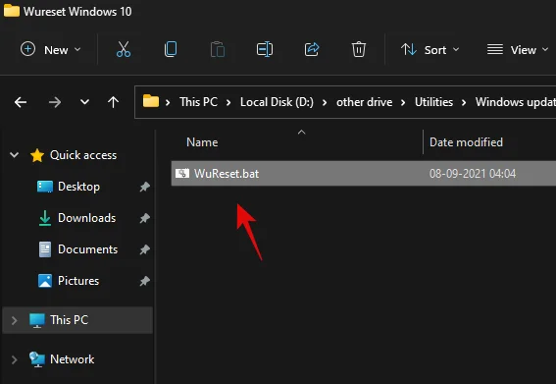Collapse the Quick access tree
556x384 pixels.
click(14, 155)
